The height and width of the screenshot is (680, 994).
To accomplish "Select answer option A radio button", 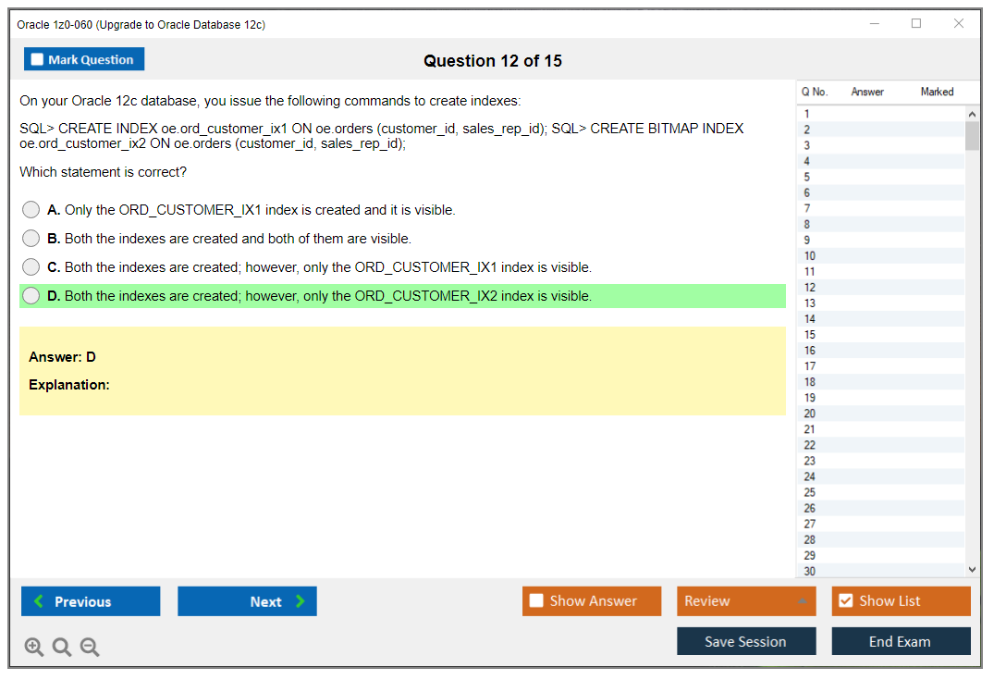I will tap(31, 209).
